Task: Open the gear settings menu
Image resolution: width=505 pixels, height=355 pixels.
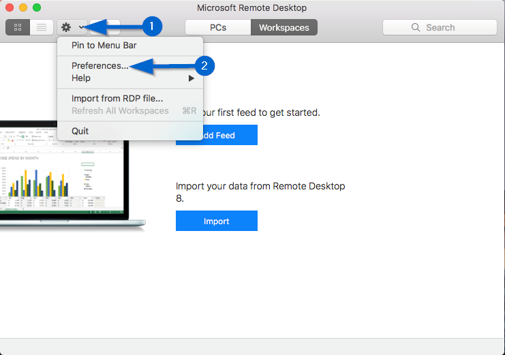Action: point(72,27)
